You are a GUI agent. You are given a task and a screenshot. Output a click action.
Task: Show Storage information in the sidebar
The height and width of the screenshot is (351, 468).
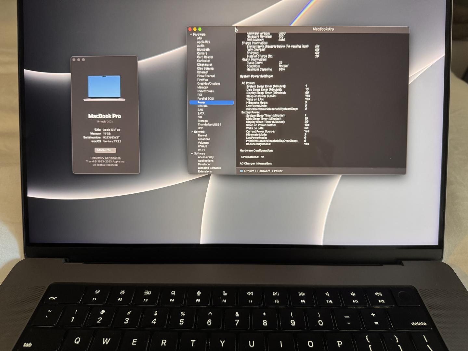click(202, 121)
